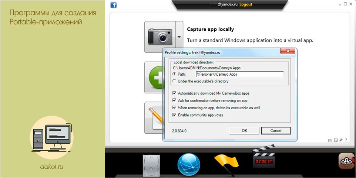Click the hard drive icon in bottom bar

point(151,166)
